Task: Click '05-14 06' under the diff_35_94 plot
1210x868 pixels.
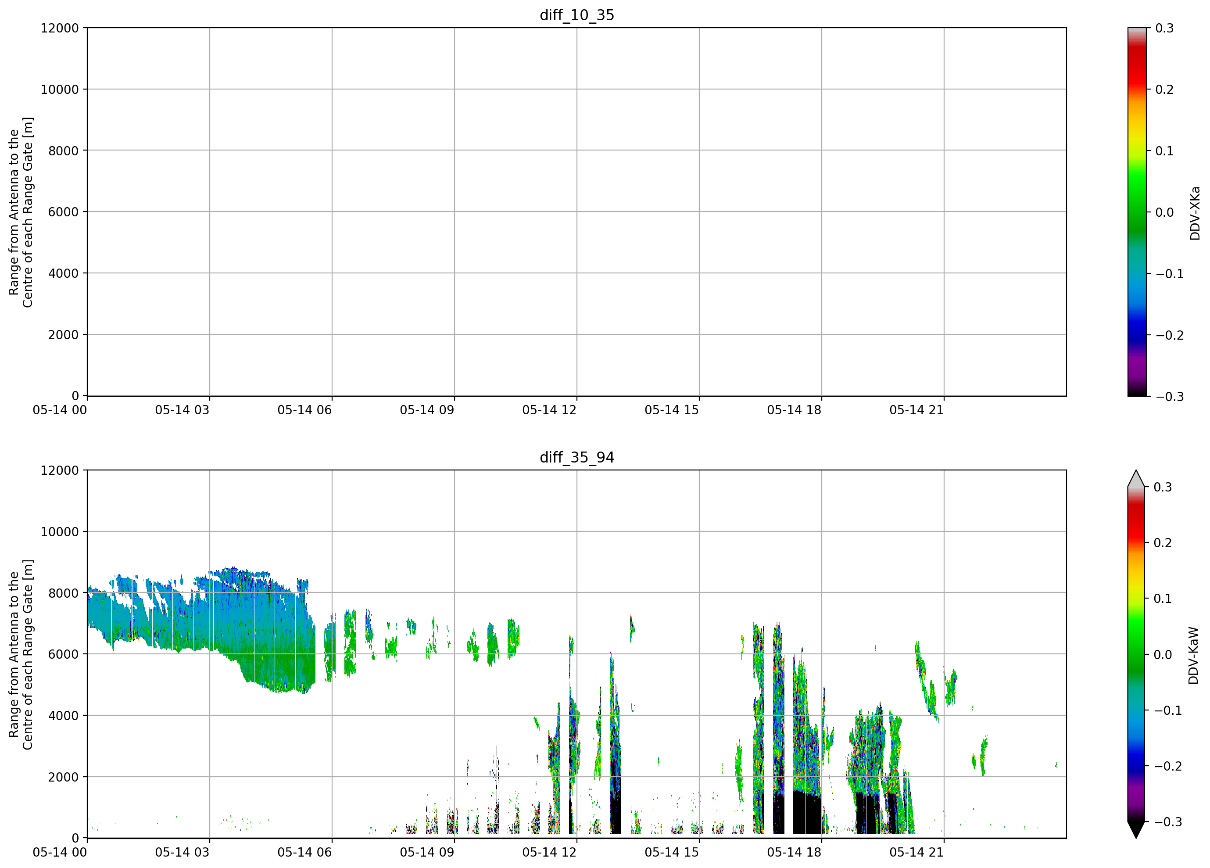Action: point(304,852)
